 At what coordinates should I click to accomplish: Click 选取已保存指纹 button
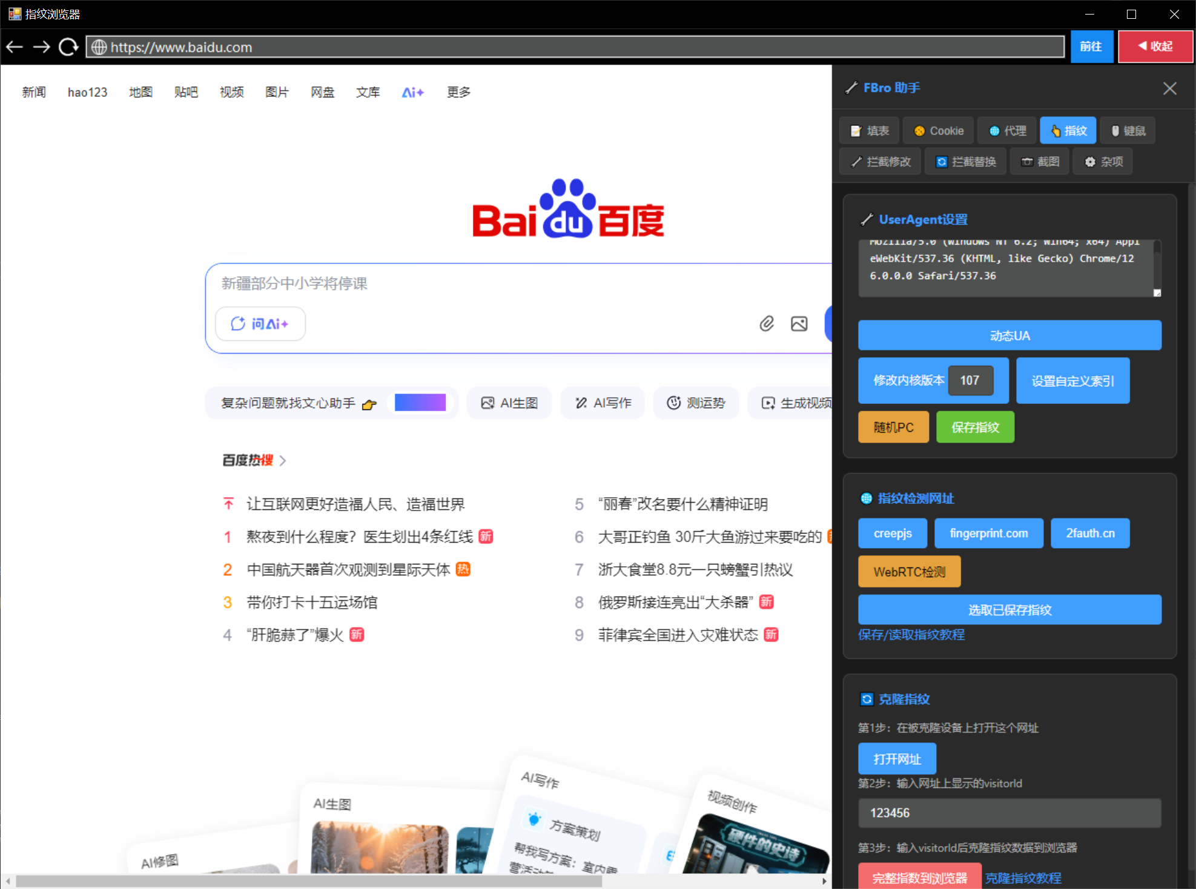[1009, 610]
